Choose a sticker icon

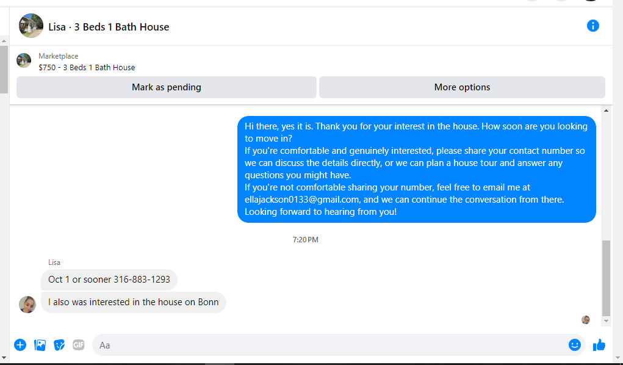(59, 345)
